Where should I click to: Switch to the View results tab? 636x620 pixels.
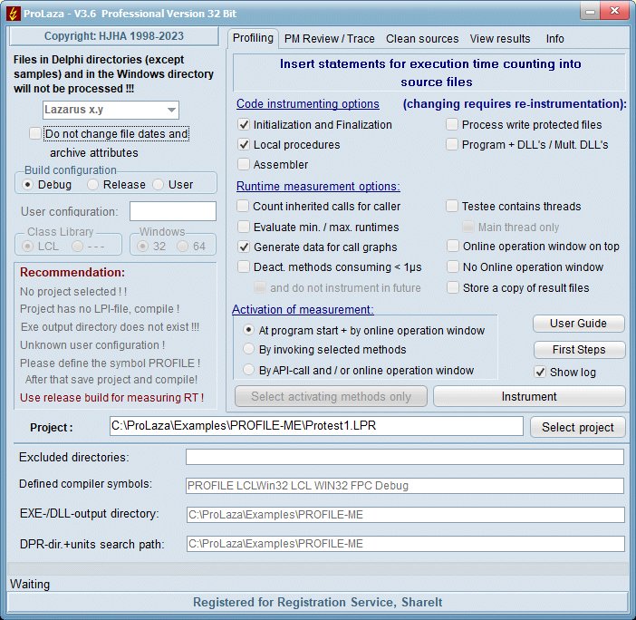coord(500,38)
